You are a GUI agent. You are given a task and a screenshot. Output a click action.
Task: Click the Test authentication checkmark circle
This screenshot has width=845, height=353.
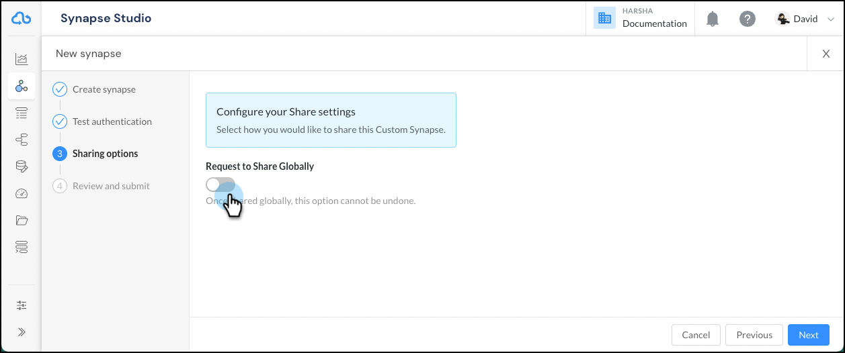(x=60, y=121)
